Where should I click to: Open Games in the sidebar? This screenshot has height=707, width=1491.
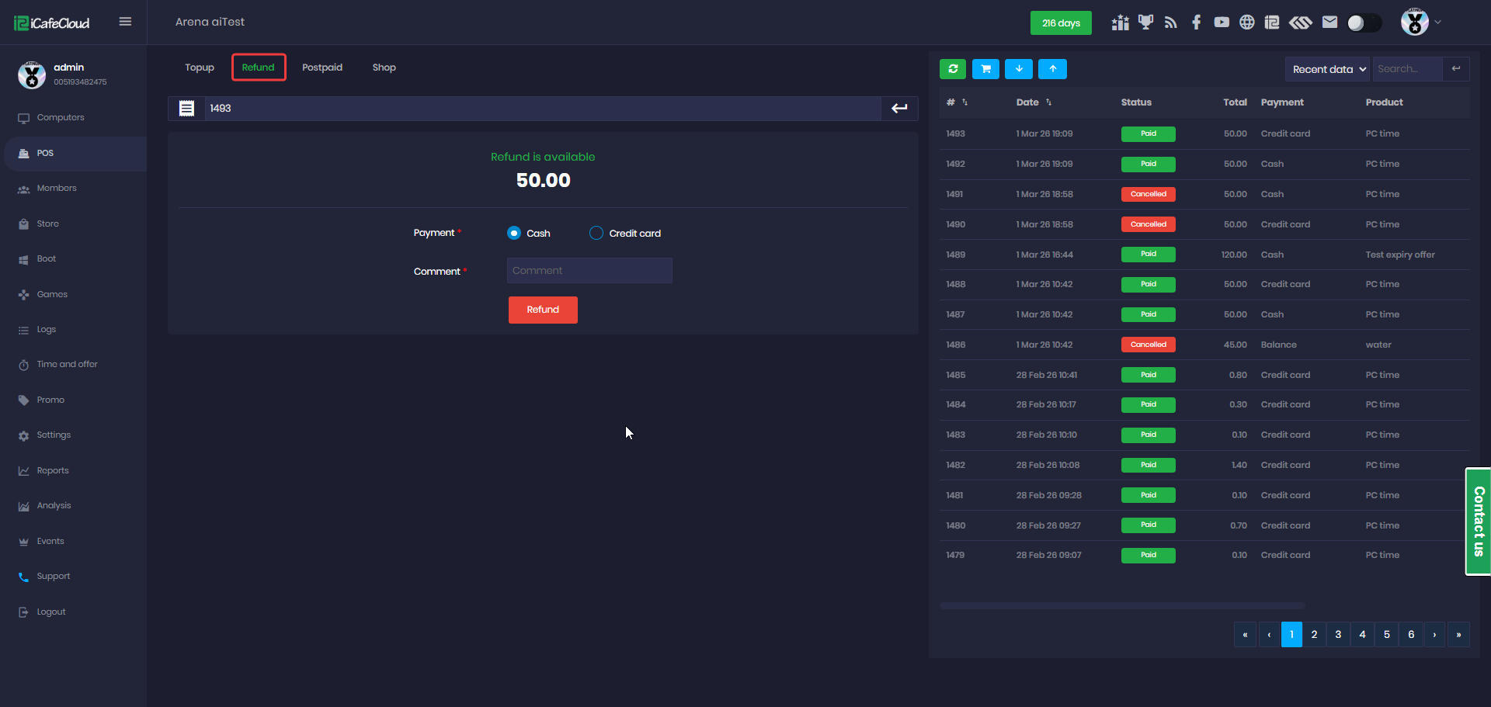click(52, 295)
